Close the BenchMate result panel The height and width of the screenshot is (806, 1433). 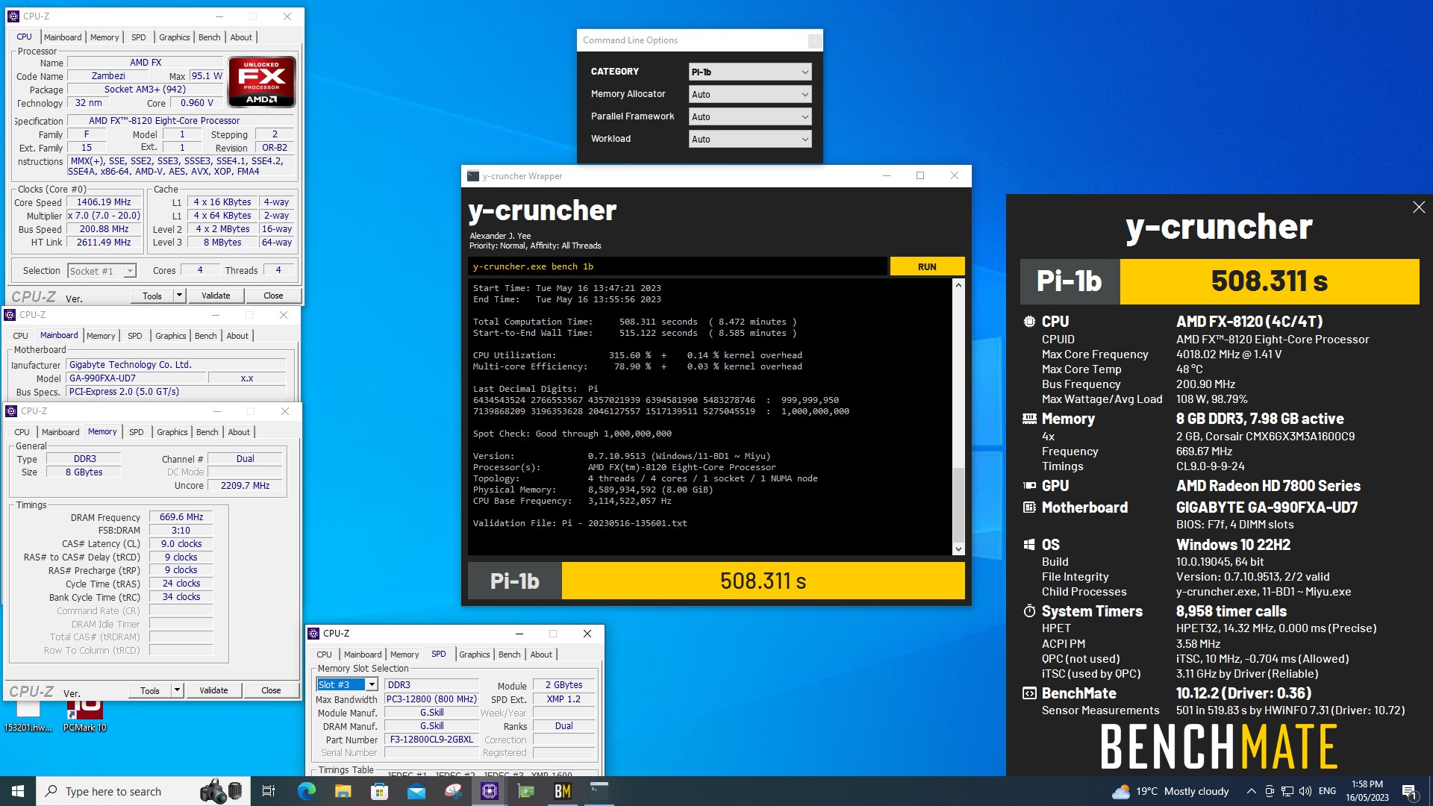coord(1419,207)
